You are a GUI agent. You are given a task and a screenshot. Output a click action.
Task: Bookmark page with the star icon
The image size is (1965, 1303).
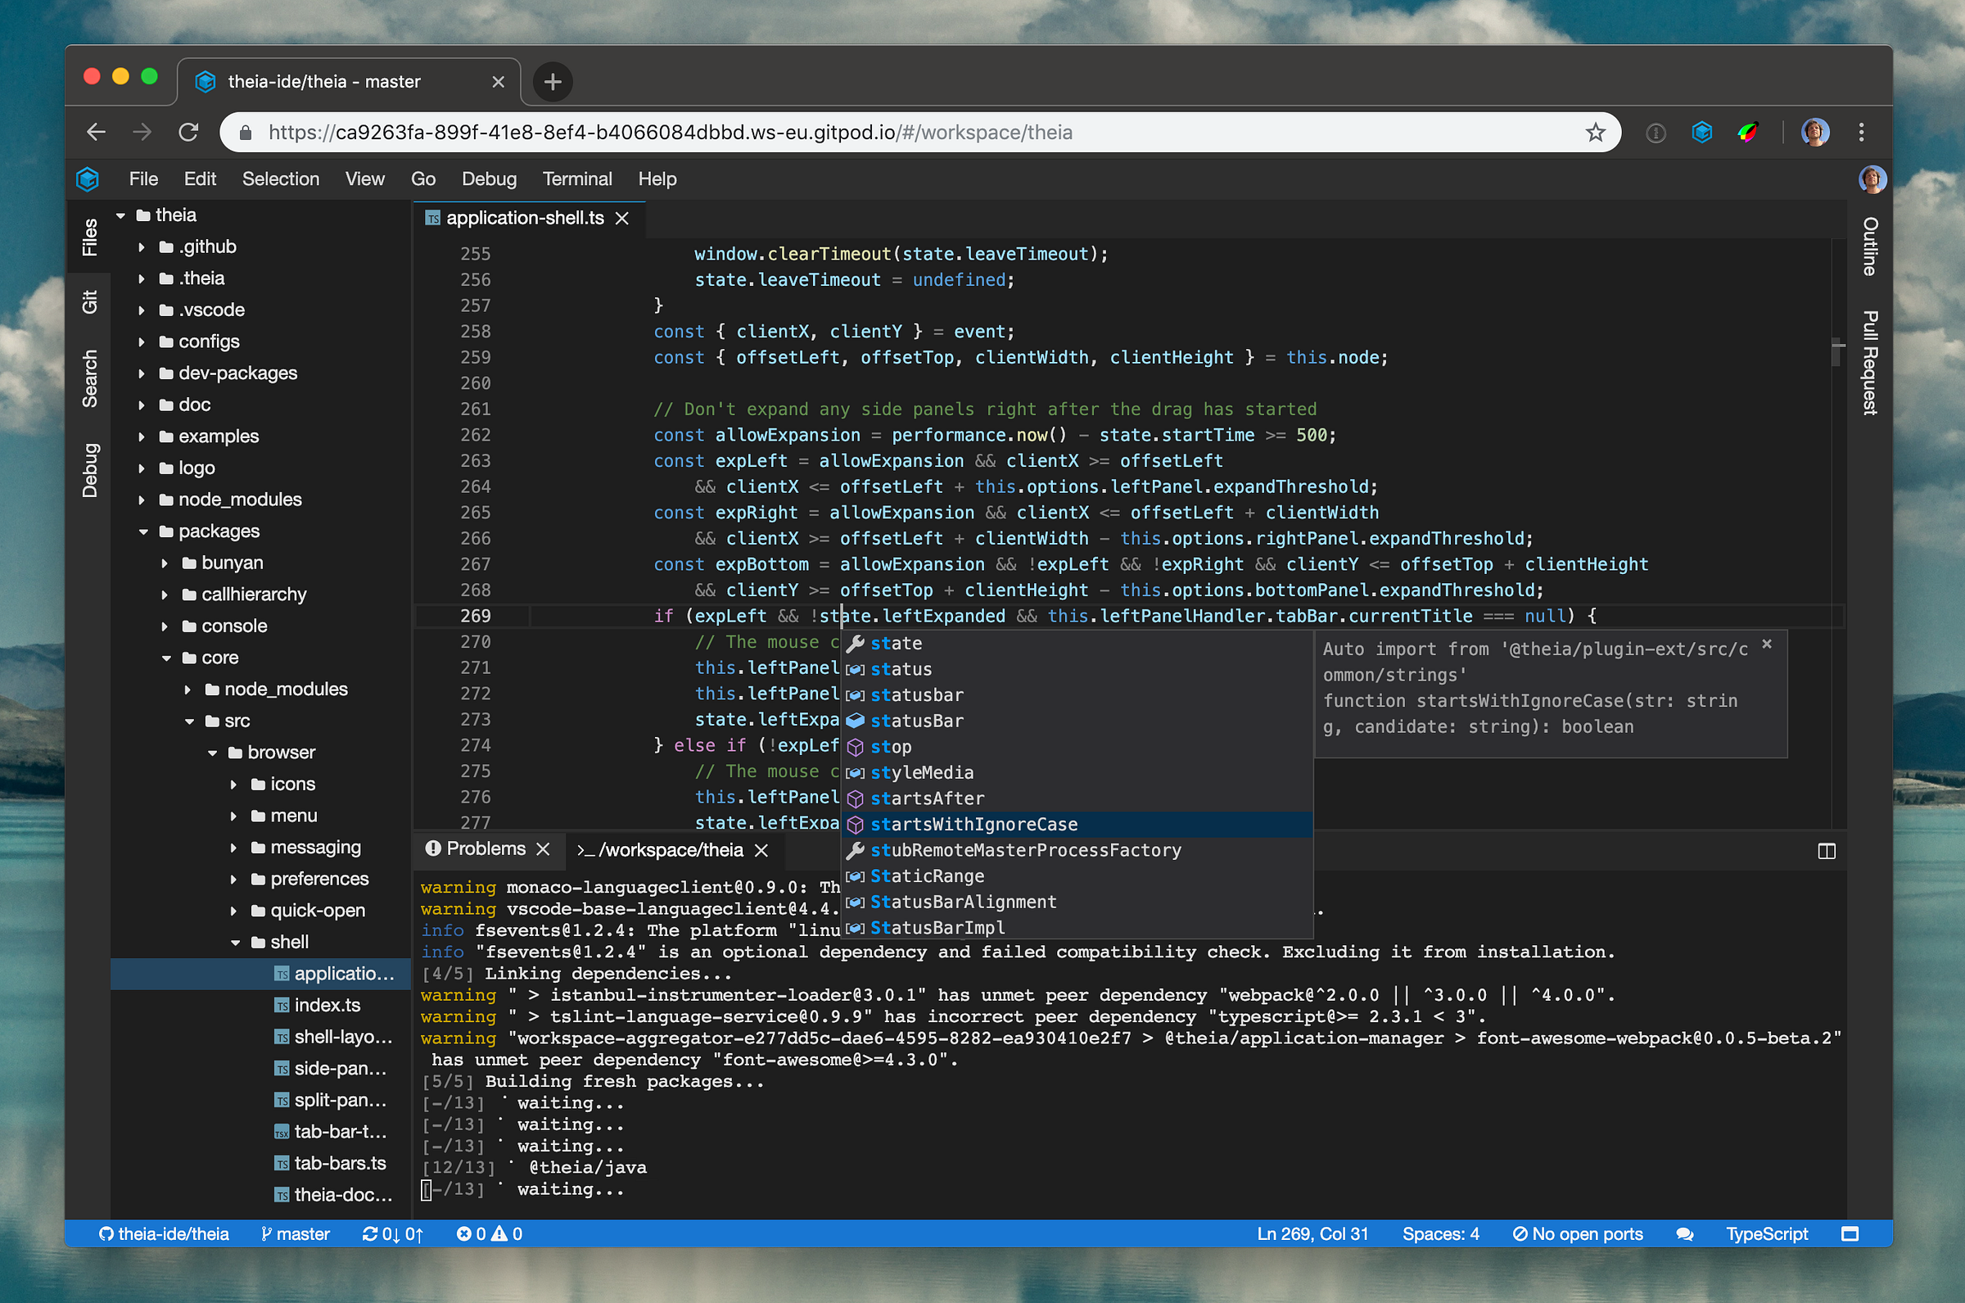click(x=1596, y=132)
